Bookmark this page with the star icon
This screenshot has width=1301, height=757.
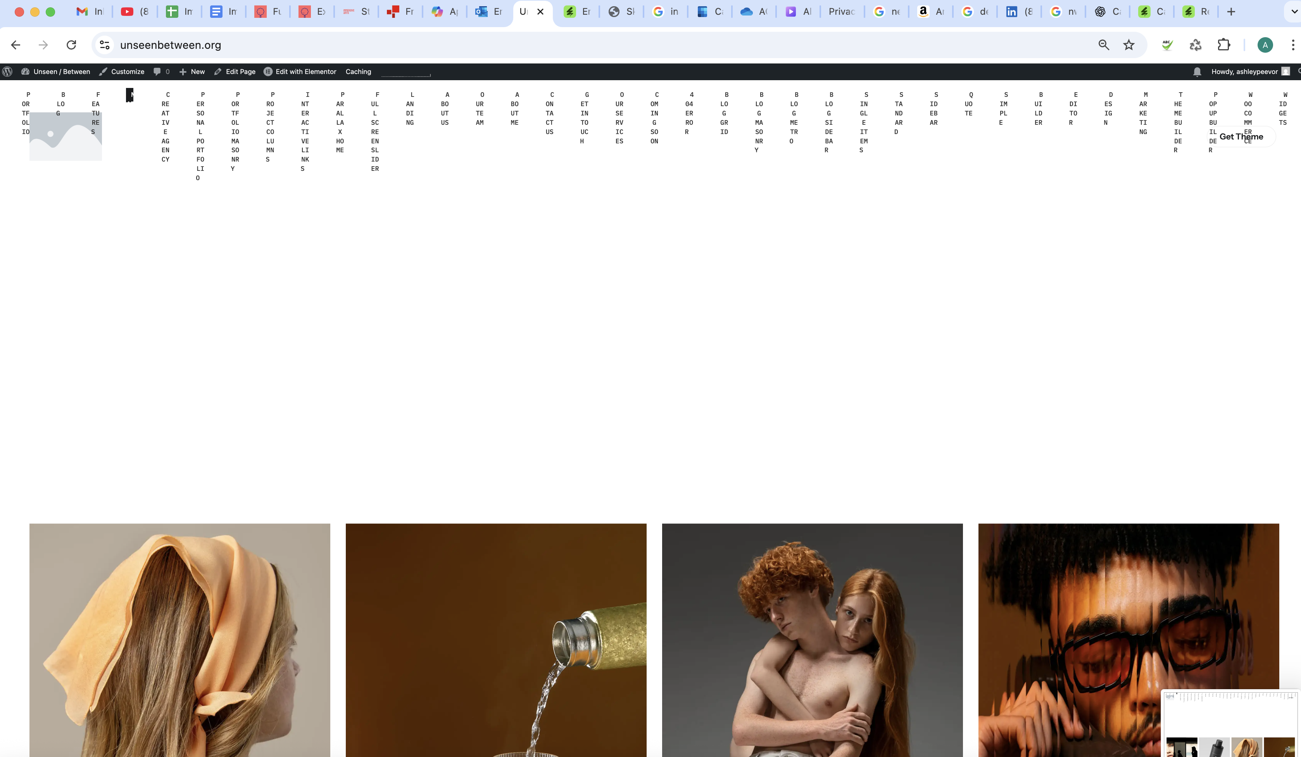point(1128,45)
